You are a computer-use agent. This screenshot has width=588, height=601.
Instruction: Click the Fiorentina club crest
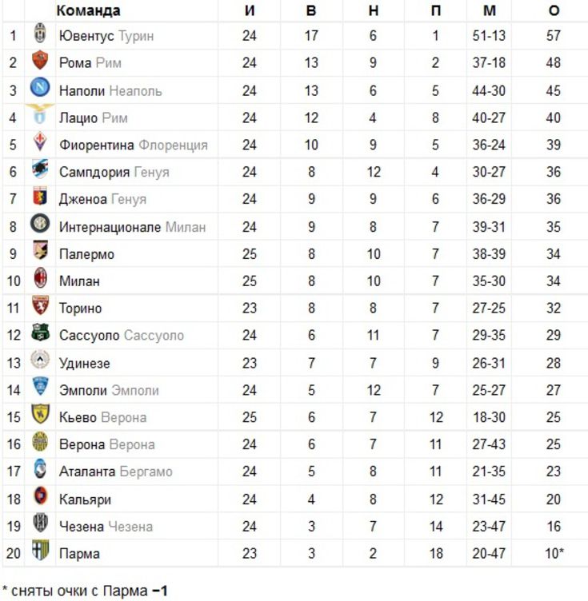click(40, 141)
